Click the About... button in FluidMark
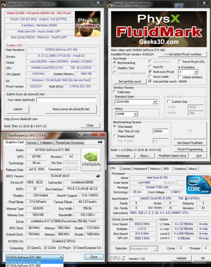 [x=145, y=156]
